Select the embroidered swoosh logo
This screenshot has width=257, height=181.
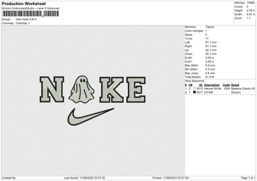91,117
